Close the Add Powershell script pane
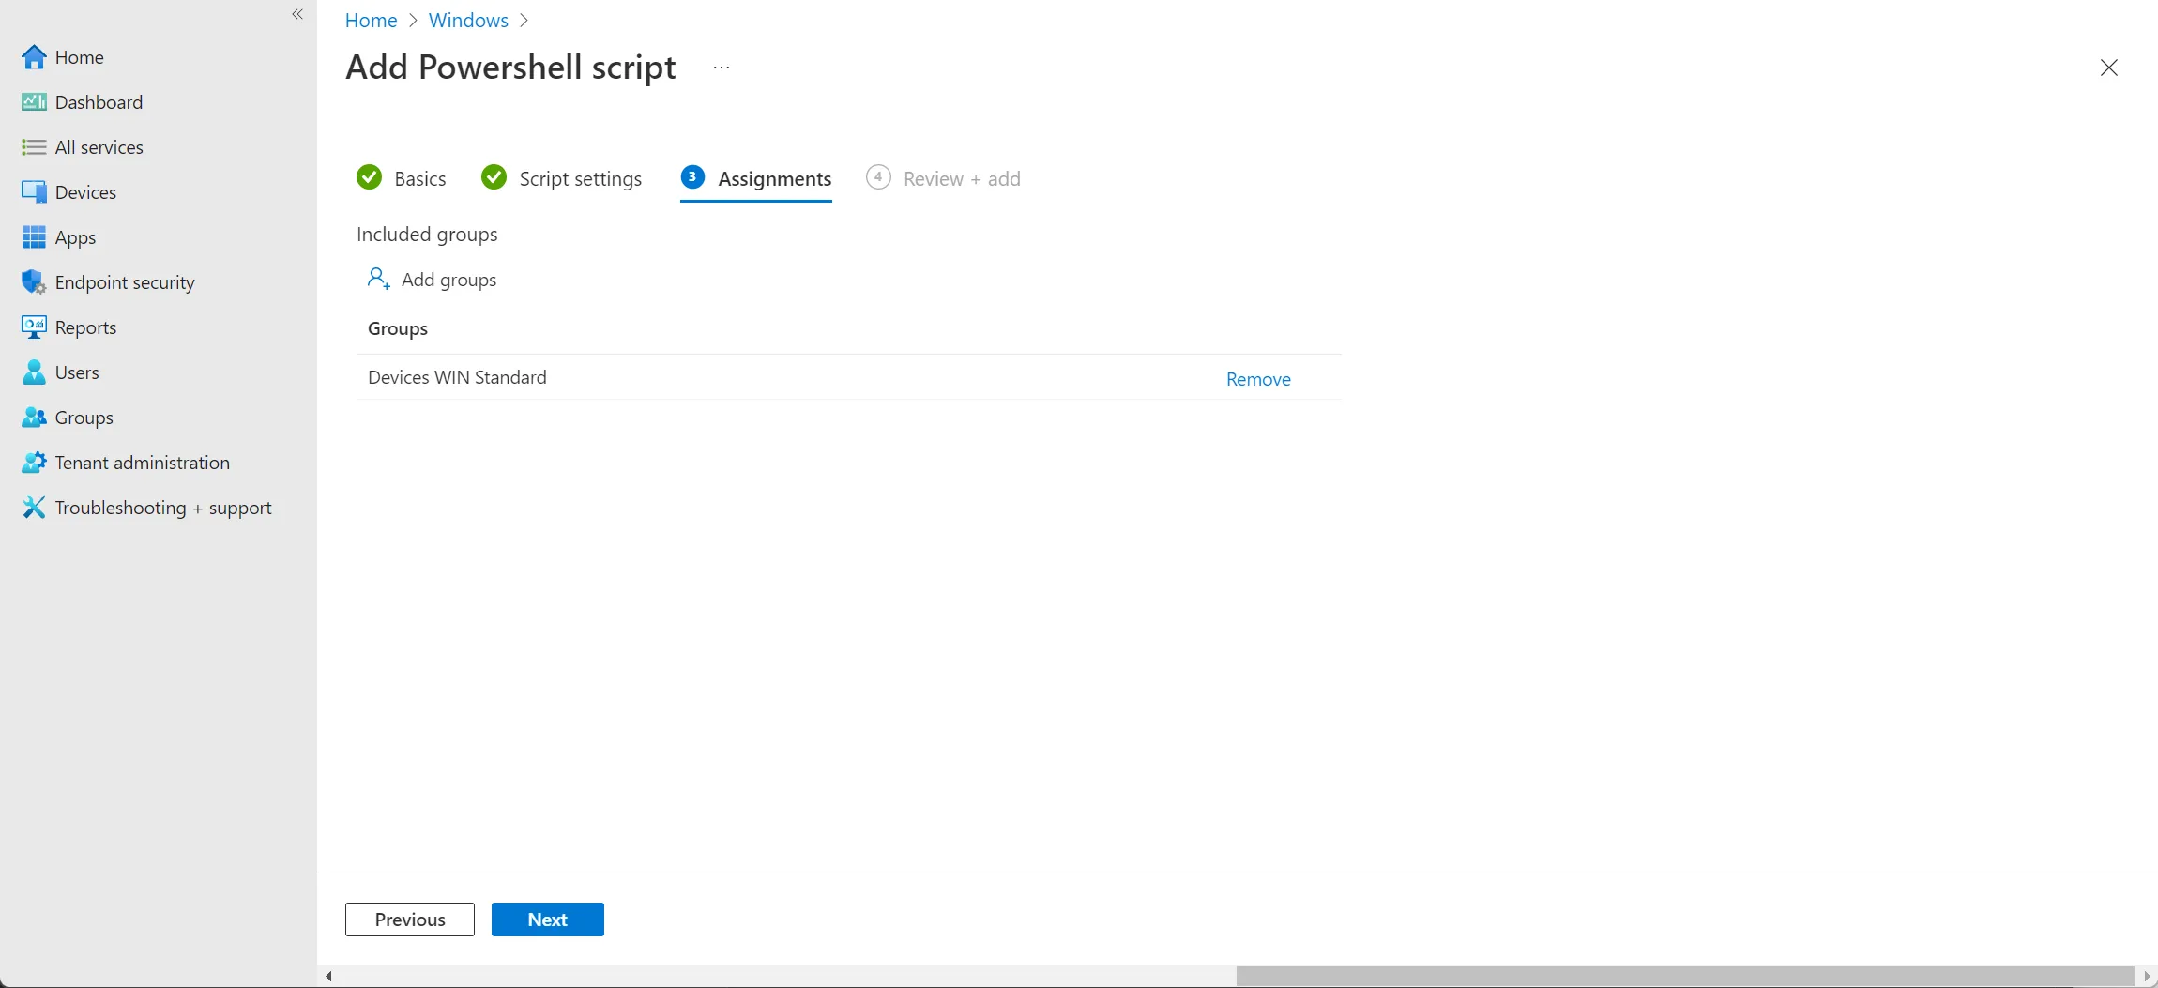The height and width of the screenshot is (988, 2158). (2108, 68)
